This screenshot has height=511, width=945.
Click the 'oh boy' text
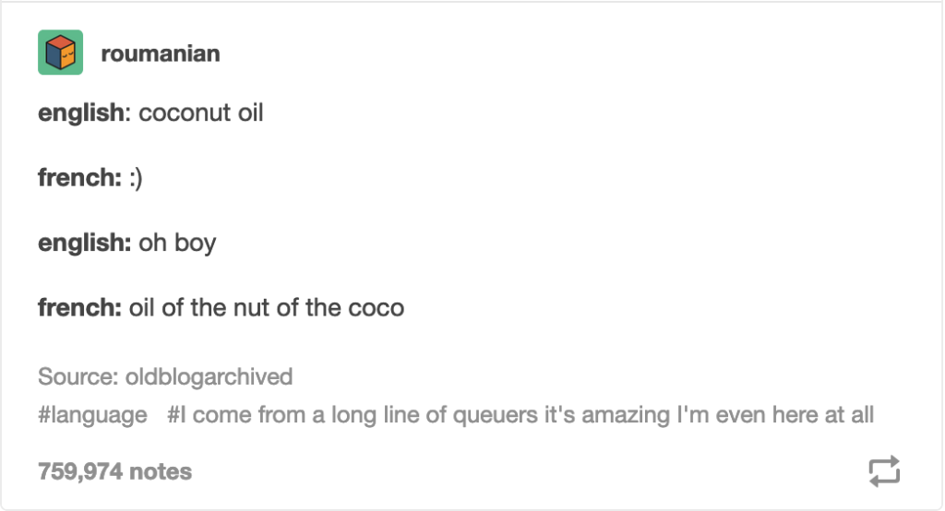pos(177,243)
